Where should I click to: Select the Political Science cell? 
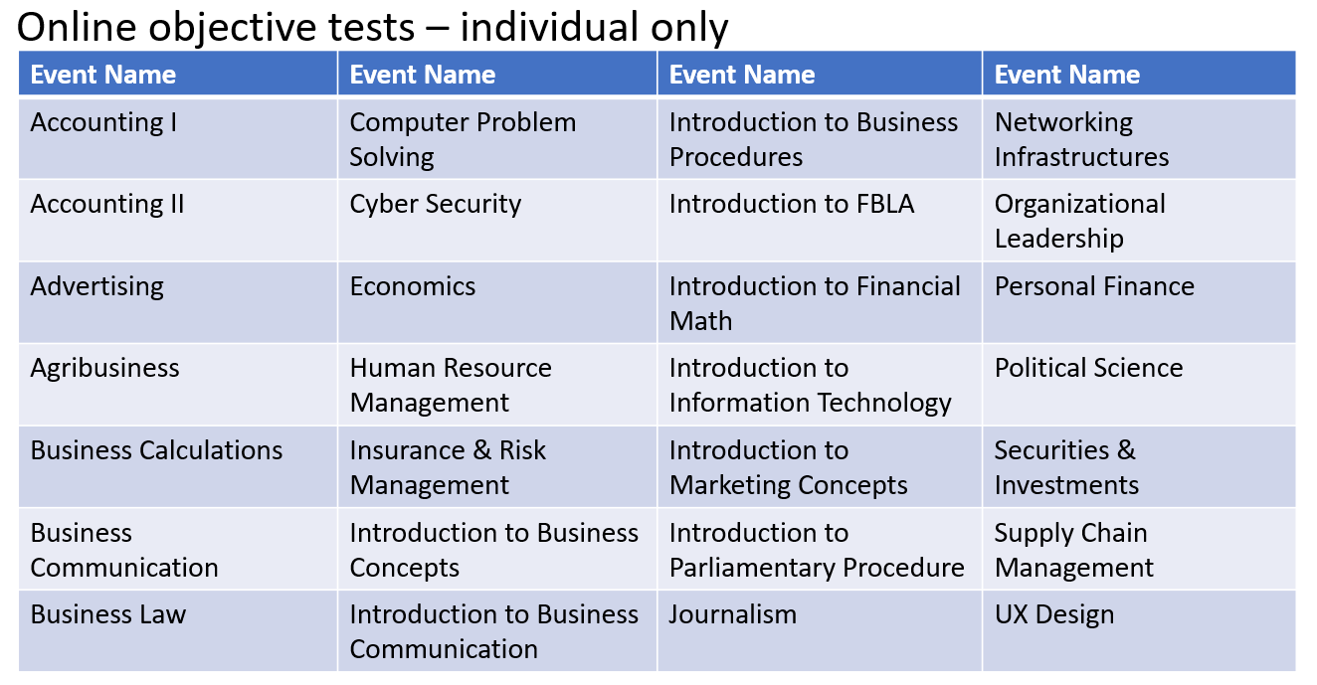[x=1139, y=385]
